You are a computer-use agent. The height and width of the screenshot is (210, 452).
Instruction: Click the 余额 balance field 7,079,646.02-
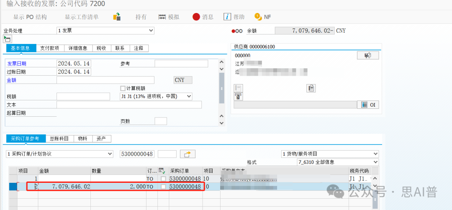click(305, 31)
